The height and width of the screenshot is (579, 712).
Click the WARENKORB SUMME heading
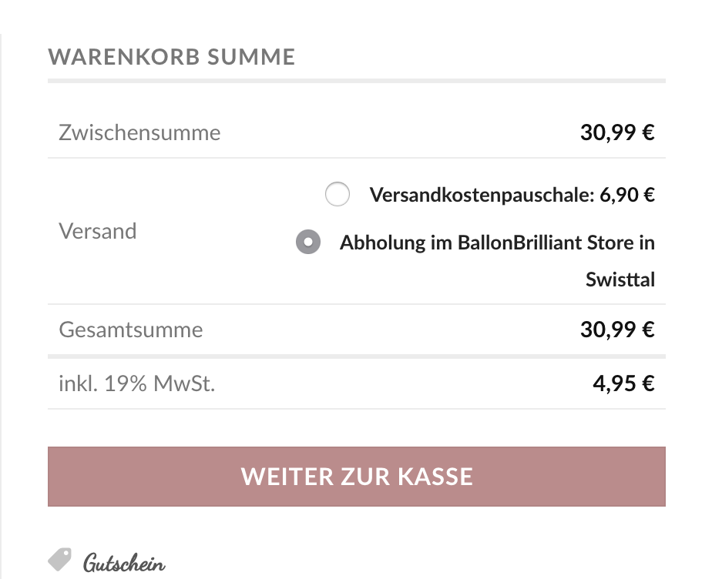171,57
